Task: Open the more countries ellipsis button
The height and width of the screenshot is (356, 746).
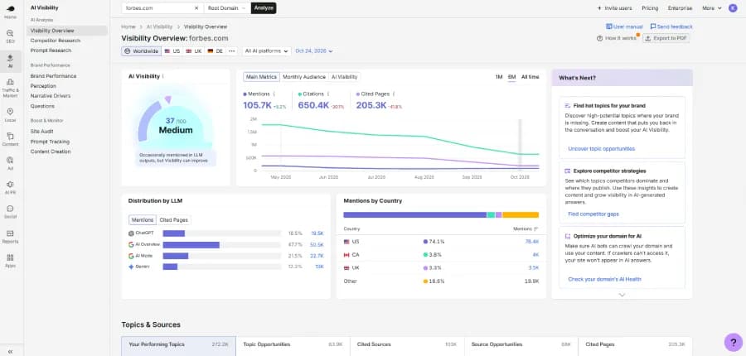Action: pyautogui.click(x=232, y=51)
